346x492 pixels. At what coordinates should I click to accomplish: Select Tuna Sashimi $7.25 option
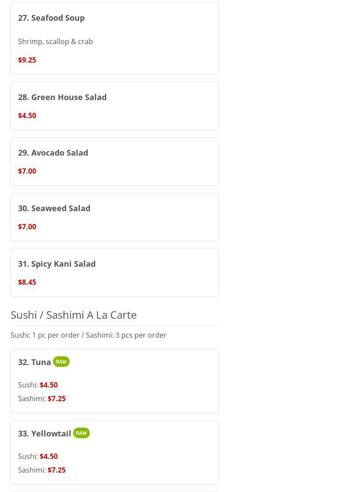pos(56,399)
